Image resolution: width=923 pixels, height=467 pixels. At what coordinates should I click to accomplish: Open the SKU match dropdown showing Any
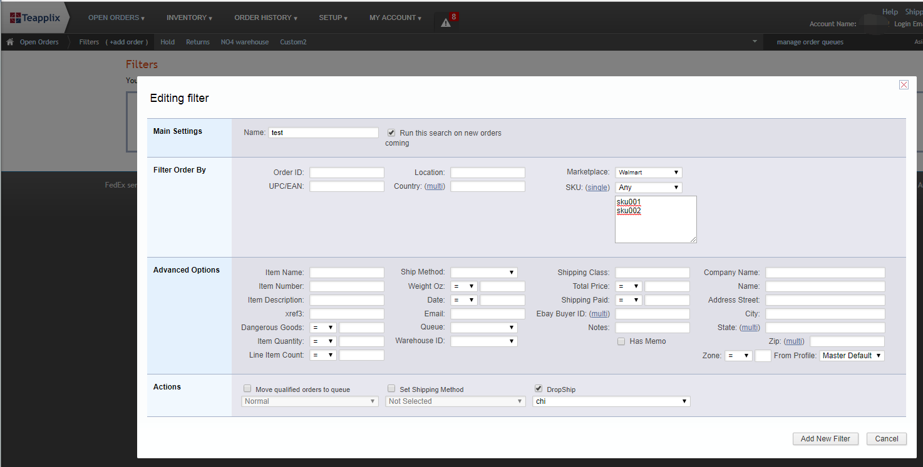coord(649,188)
